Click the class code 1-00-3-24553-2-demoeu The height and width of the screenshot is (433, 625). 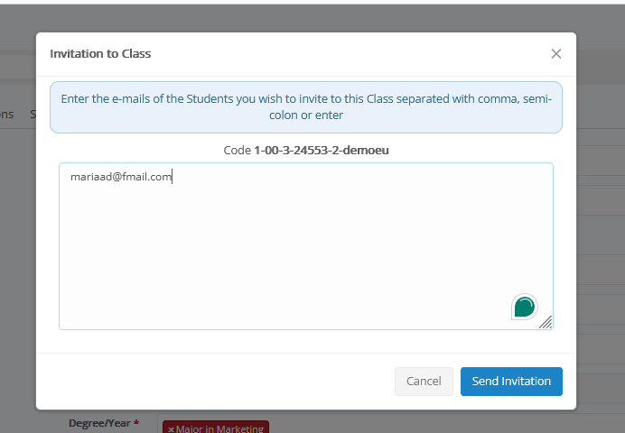[321, 150]
